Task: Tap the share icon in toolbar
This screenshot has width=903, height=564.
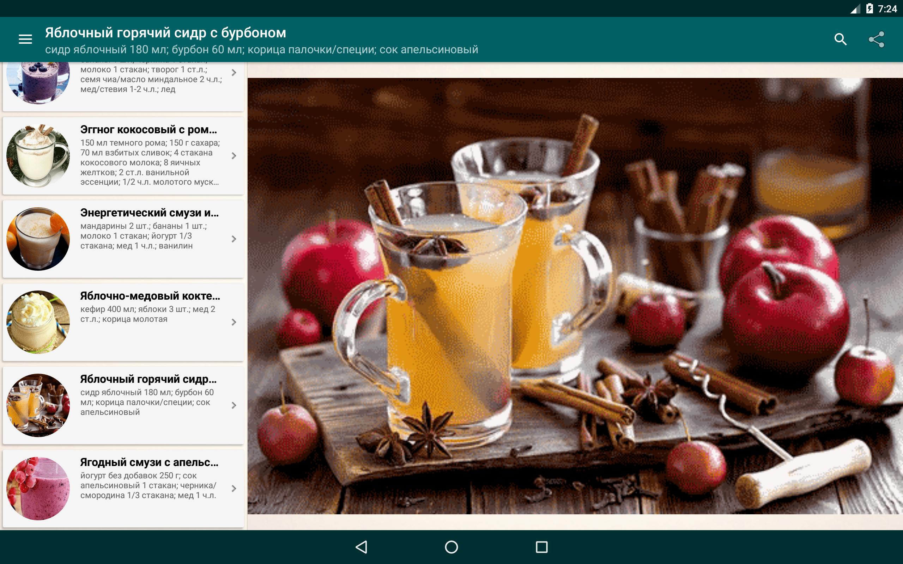Action: click(876, 39)
